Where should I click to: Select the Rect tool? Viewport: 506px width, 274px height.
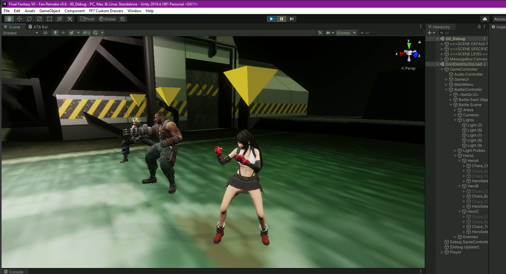tap(49, 19)
